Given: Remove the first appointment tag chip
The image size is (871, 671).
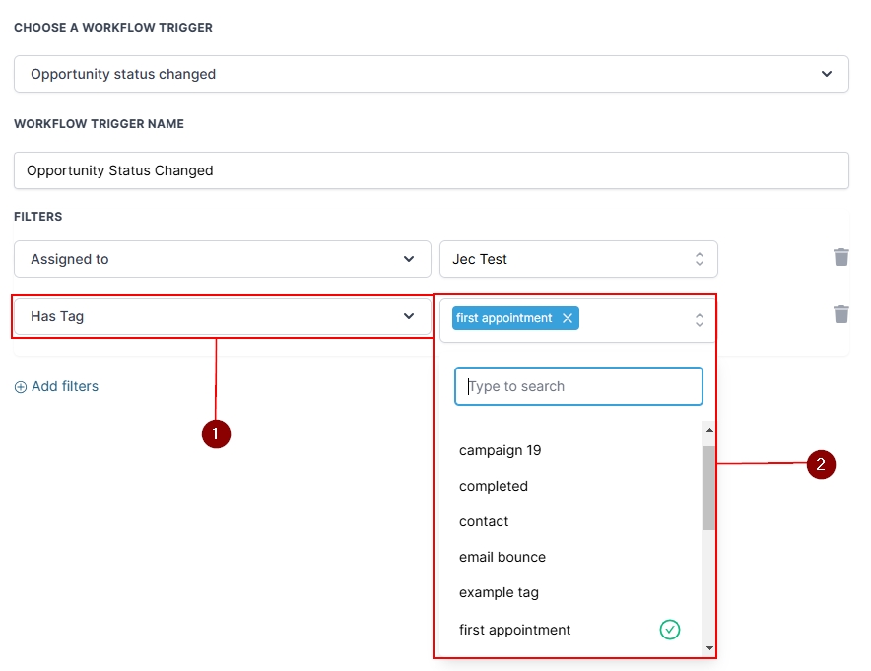Looking at the screenshot, I should tap(568, 318).
